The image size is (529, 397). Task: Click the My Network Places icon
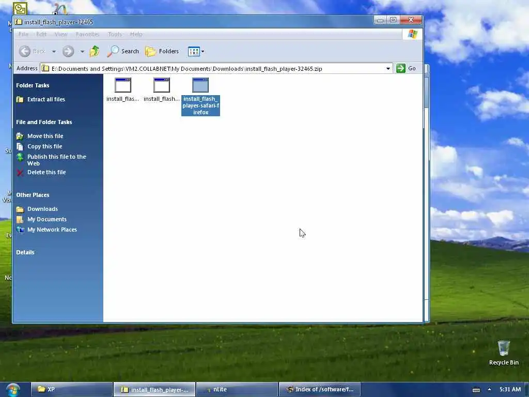click(20, 230)
